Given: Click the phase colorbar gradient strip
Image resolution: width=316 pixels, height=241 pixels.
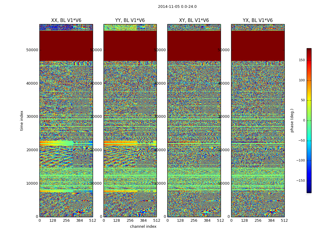Looking at the screenshot, I should (x=309, y=120).
